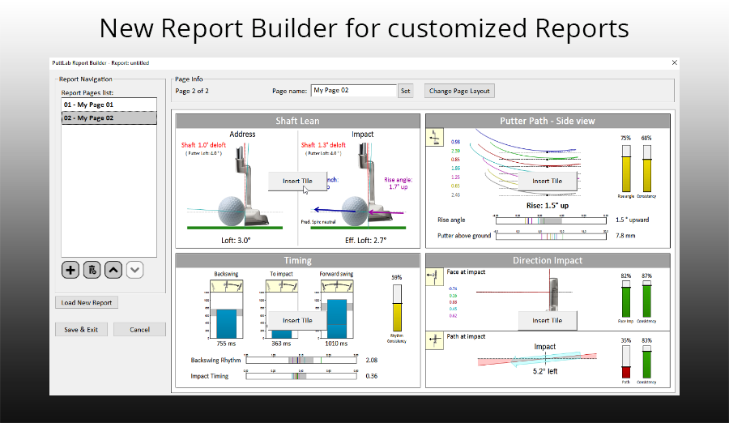Click Load New Report button

coord(87,302)
